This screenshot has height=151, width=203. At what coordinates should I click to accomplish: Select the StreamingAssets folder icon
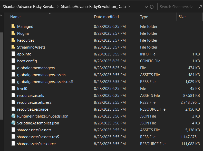click(x=13, y=47)
